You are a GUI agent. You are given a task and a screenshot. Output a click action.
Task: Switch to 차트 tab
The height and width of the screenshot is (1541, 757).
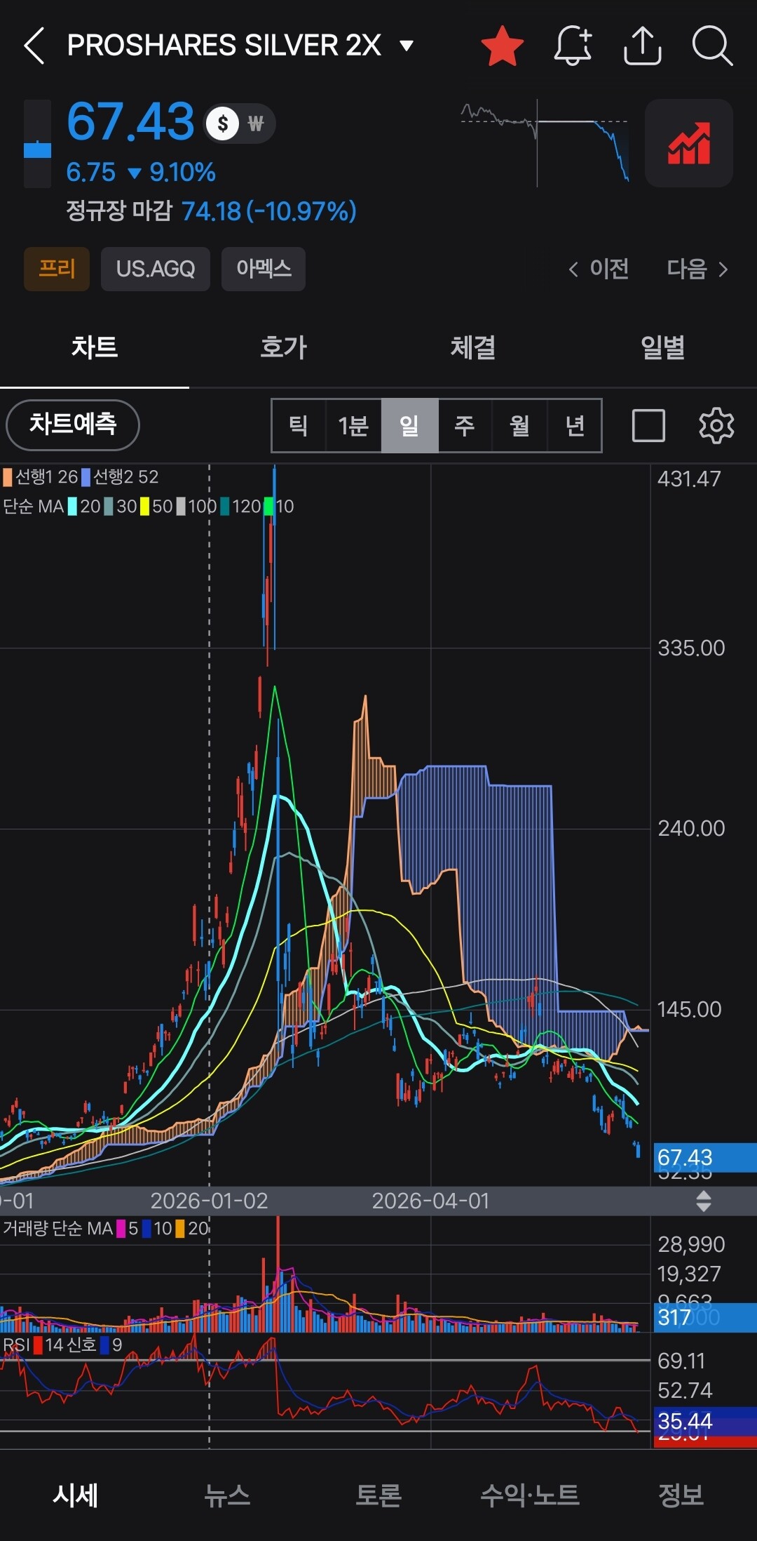coord(95,348)
